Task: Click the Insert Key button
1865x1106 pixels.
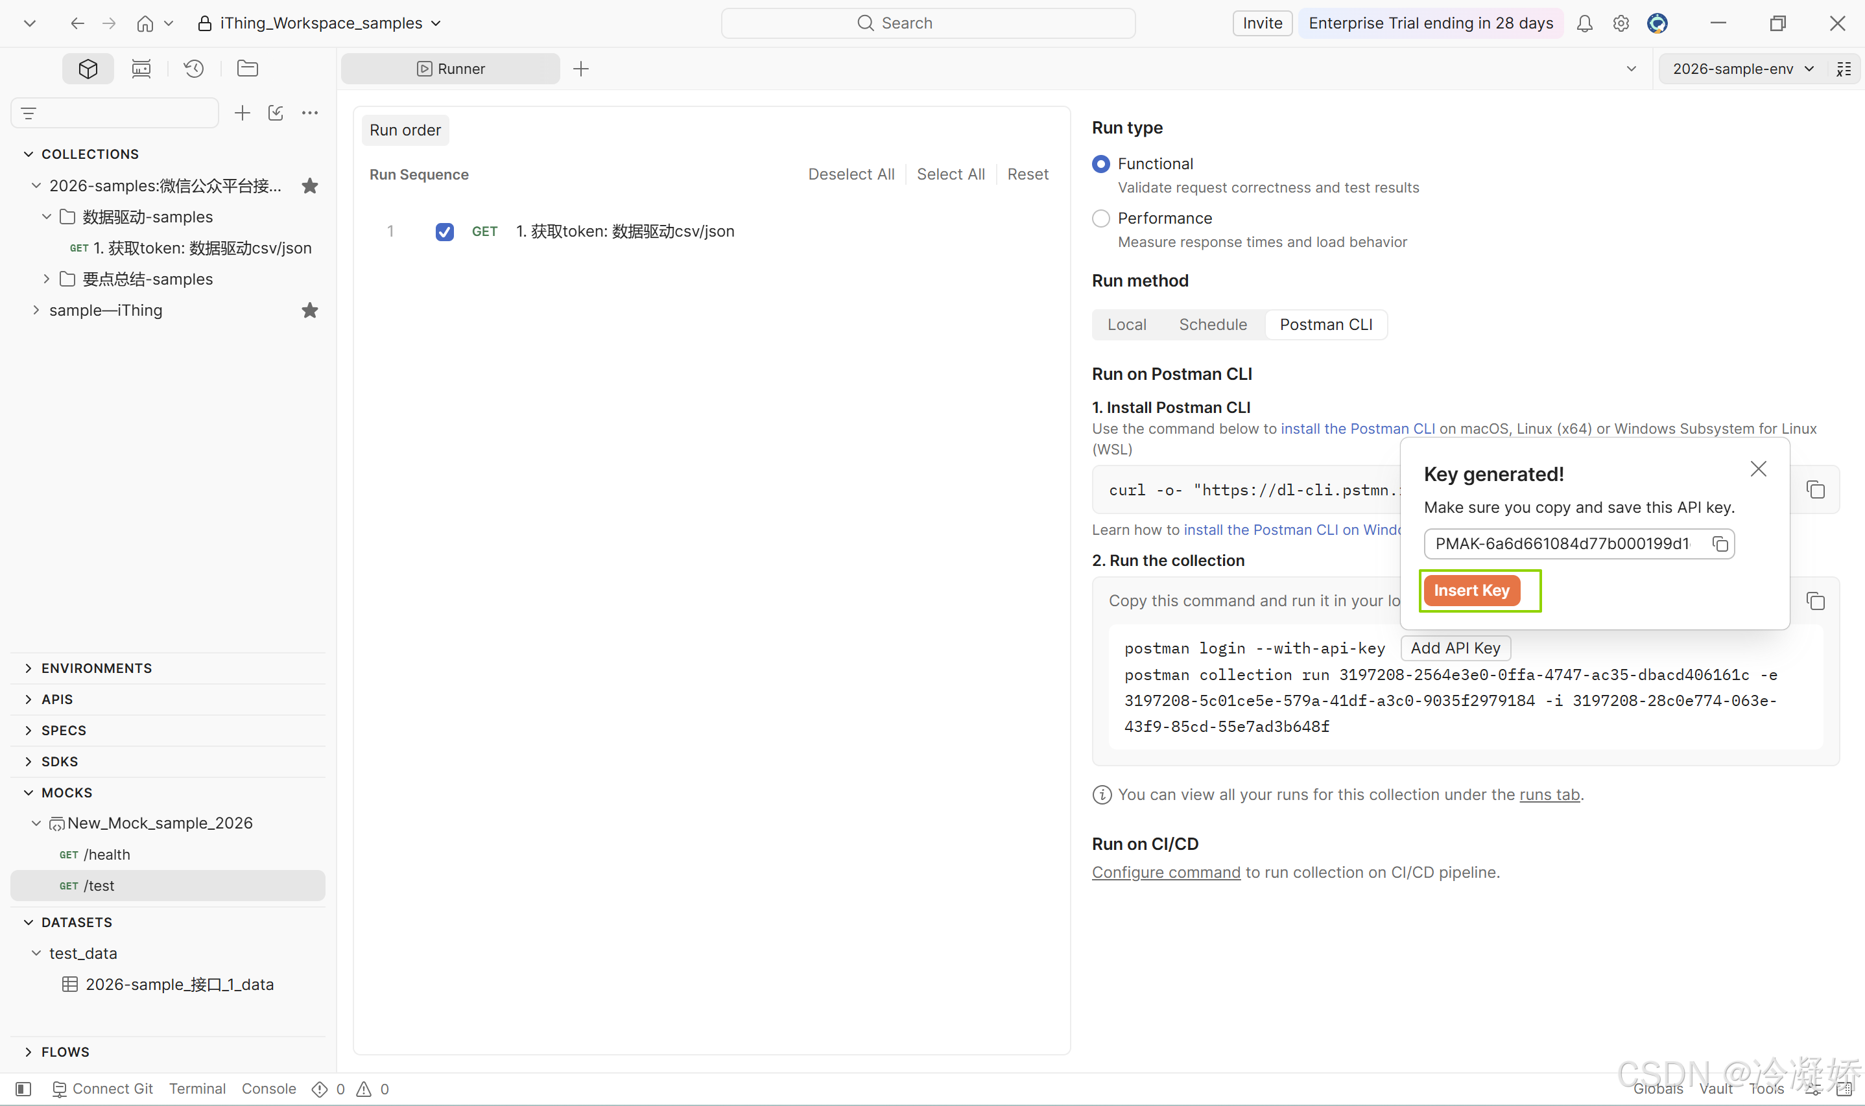Action: pyautogui.click(x=1471, y=591)
